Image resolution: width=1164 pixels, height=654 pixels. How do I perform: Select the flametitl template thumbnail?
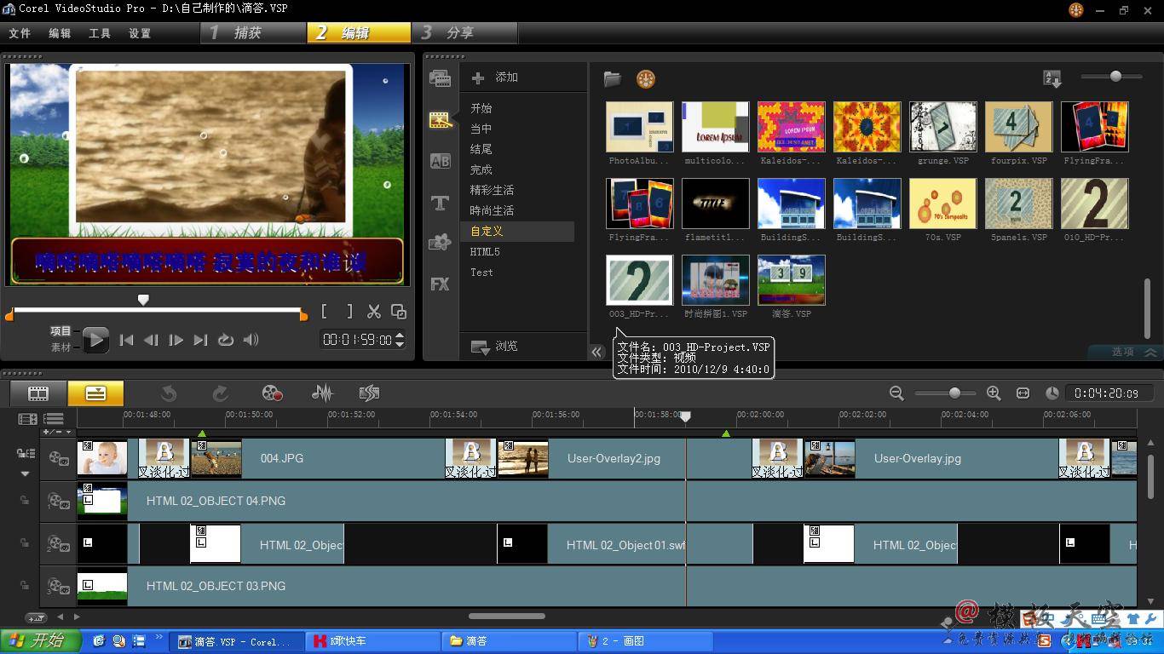tap(716, 203)
